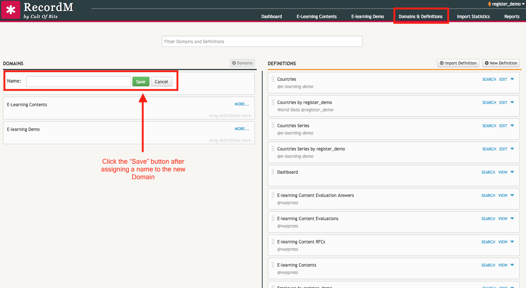View the E-learning Contents definition
526x288 pixels.
click(503, 265)
